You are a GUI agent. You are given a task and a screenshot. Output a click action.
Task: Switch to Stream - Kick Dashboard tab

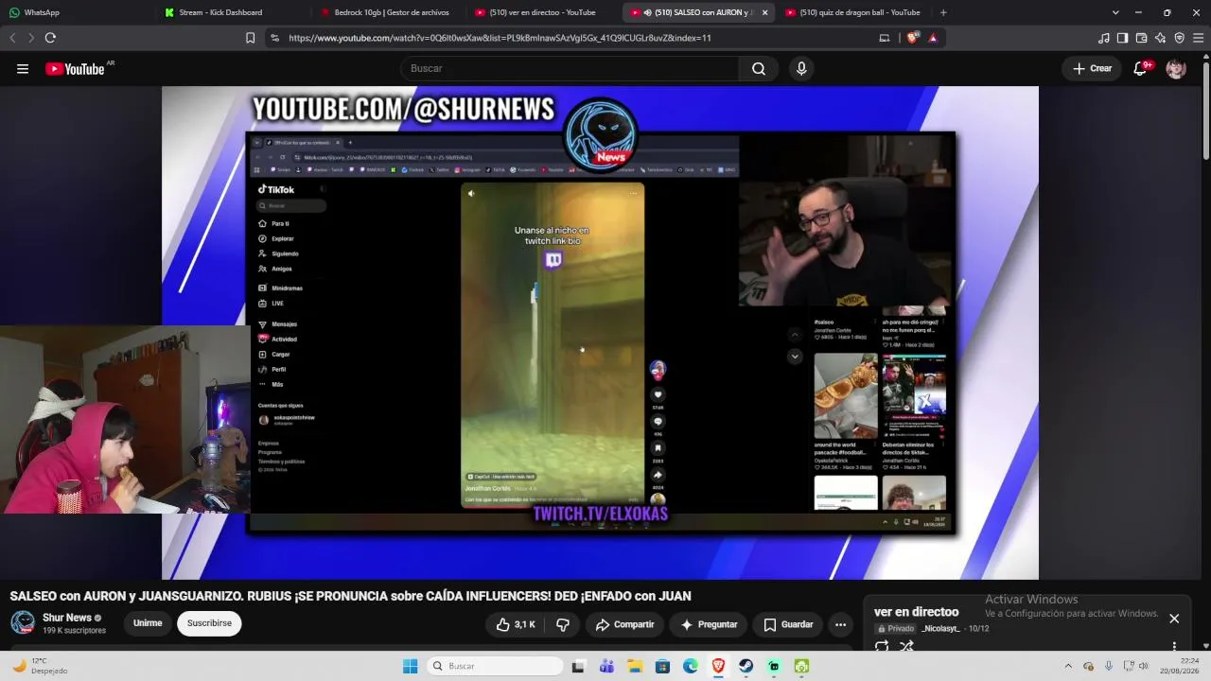233,12
